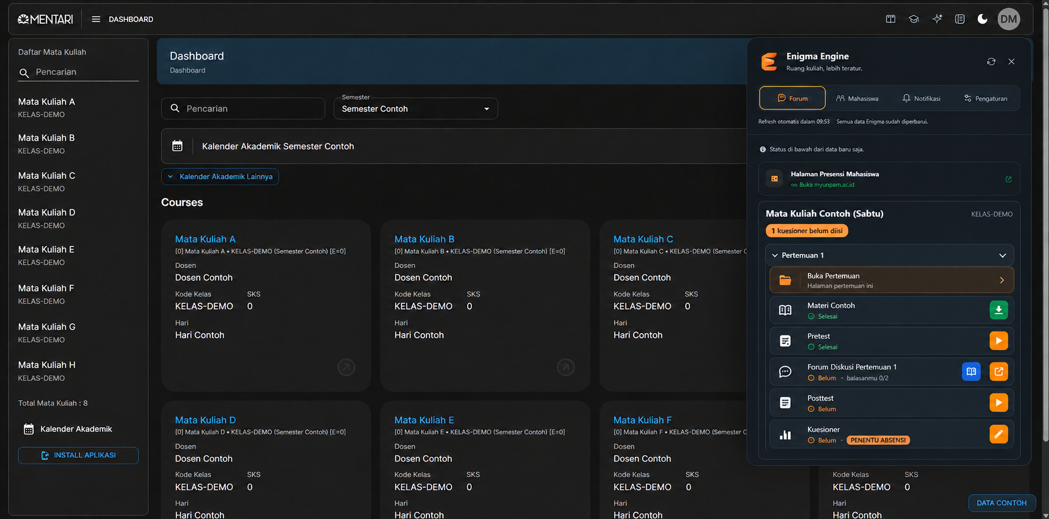Open blue reader icon for Forum Diskusi
Viewport: 1049px width, 519px height.
click(971, 372)
